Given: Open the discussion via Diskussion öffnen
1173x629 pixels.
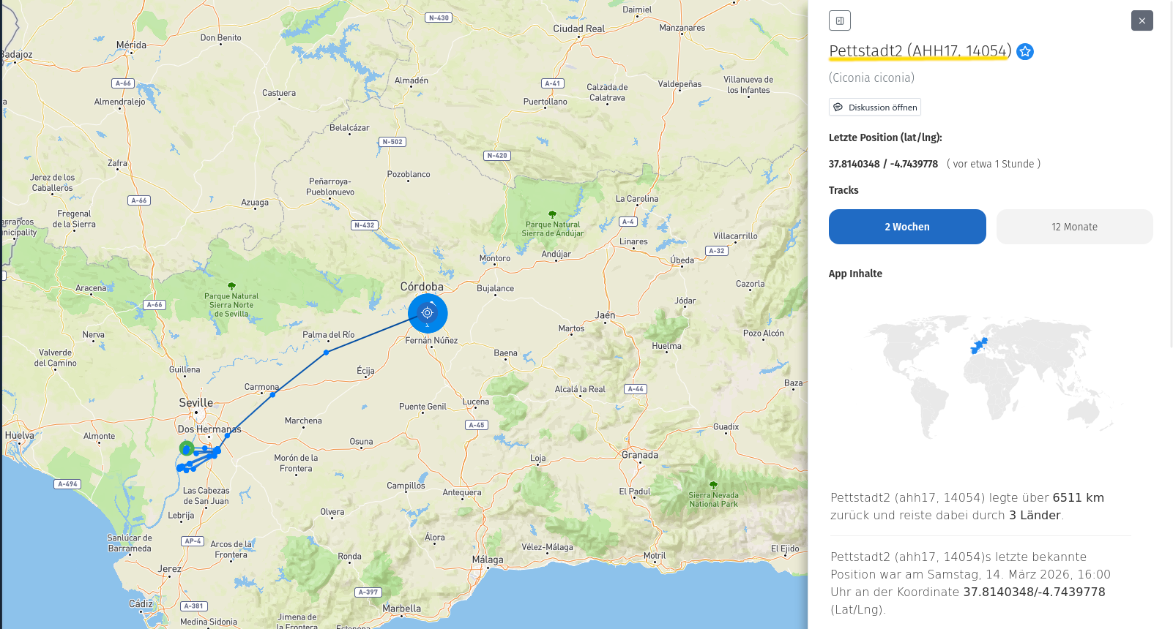Looking at the screenshot, I should click(x=875, y=108).
